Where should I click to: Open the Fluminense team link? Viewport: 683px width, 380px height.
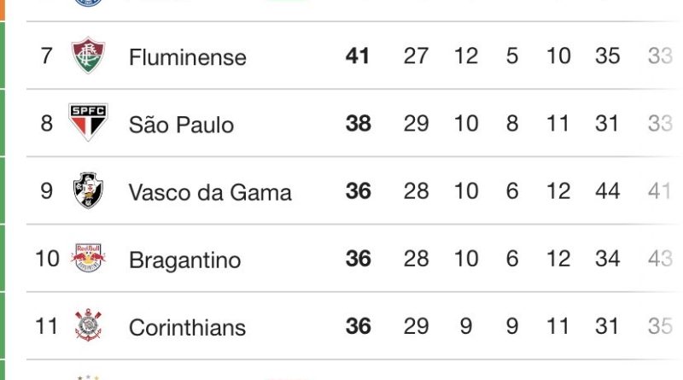pyautogui.click(x=187, y=57)
